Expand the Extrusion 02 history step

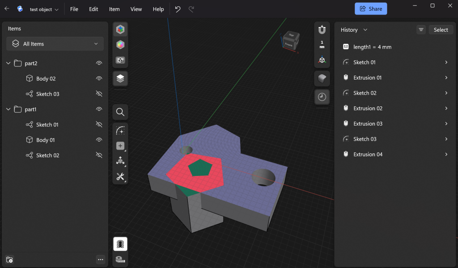pyautogui.click(x=446, y=108)
